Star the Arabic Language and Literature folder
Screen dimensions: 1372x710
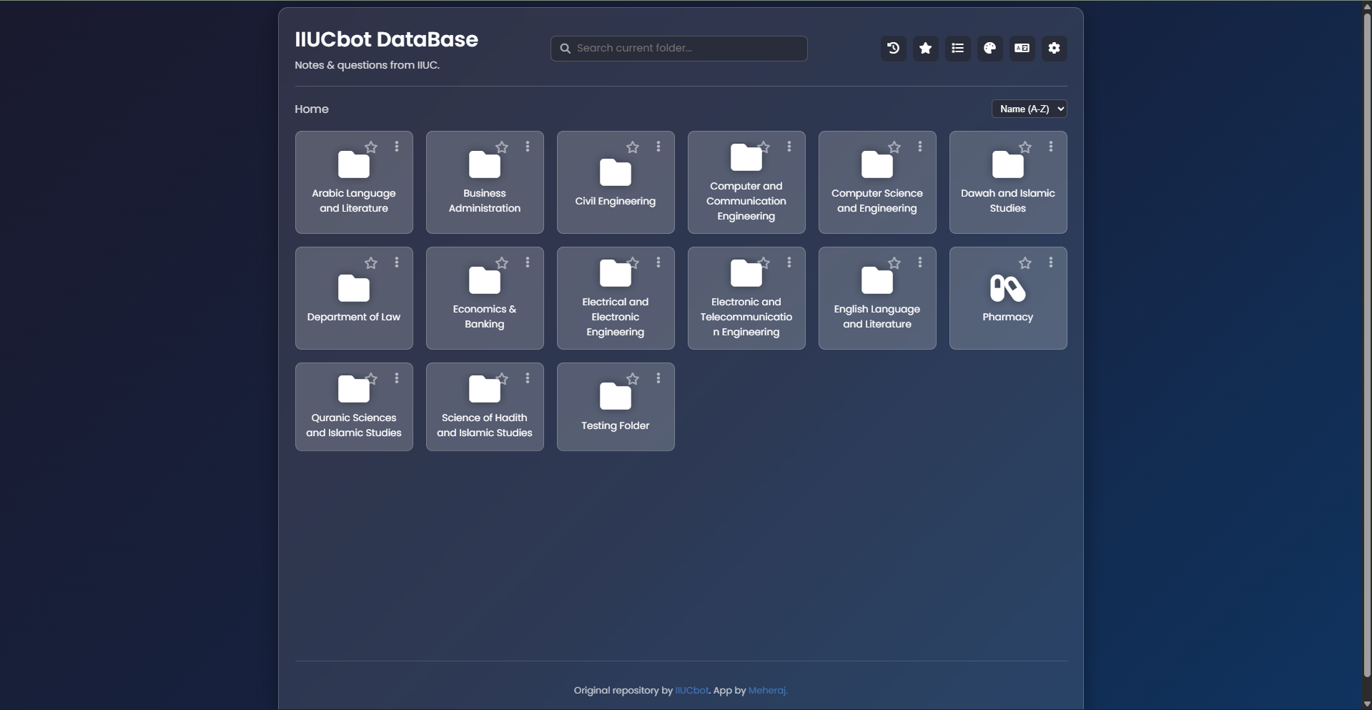tap(371, 147)
